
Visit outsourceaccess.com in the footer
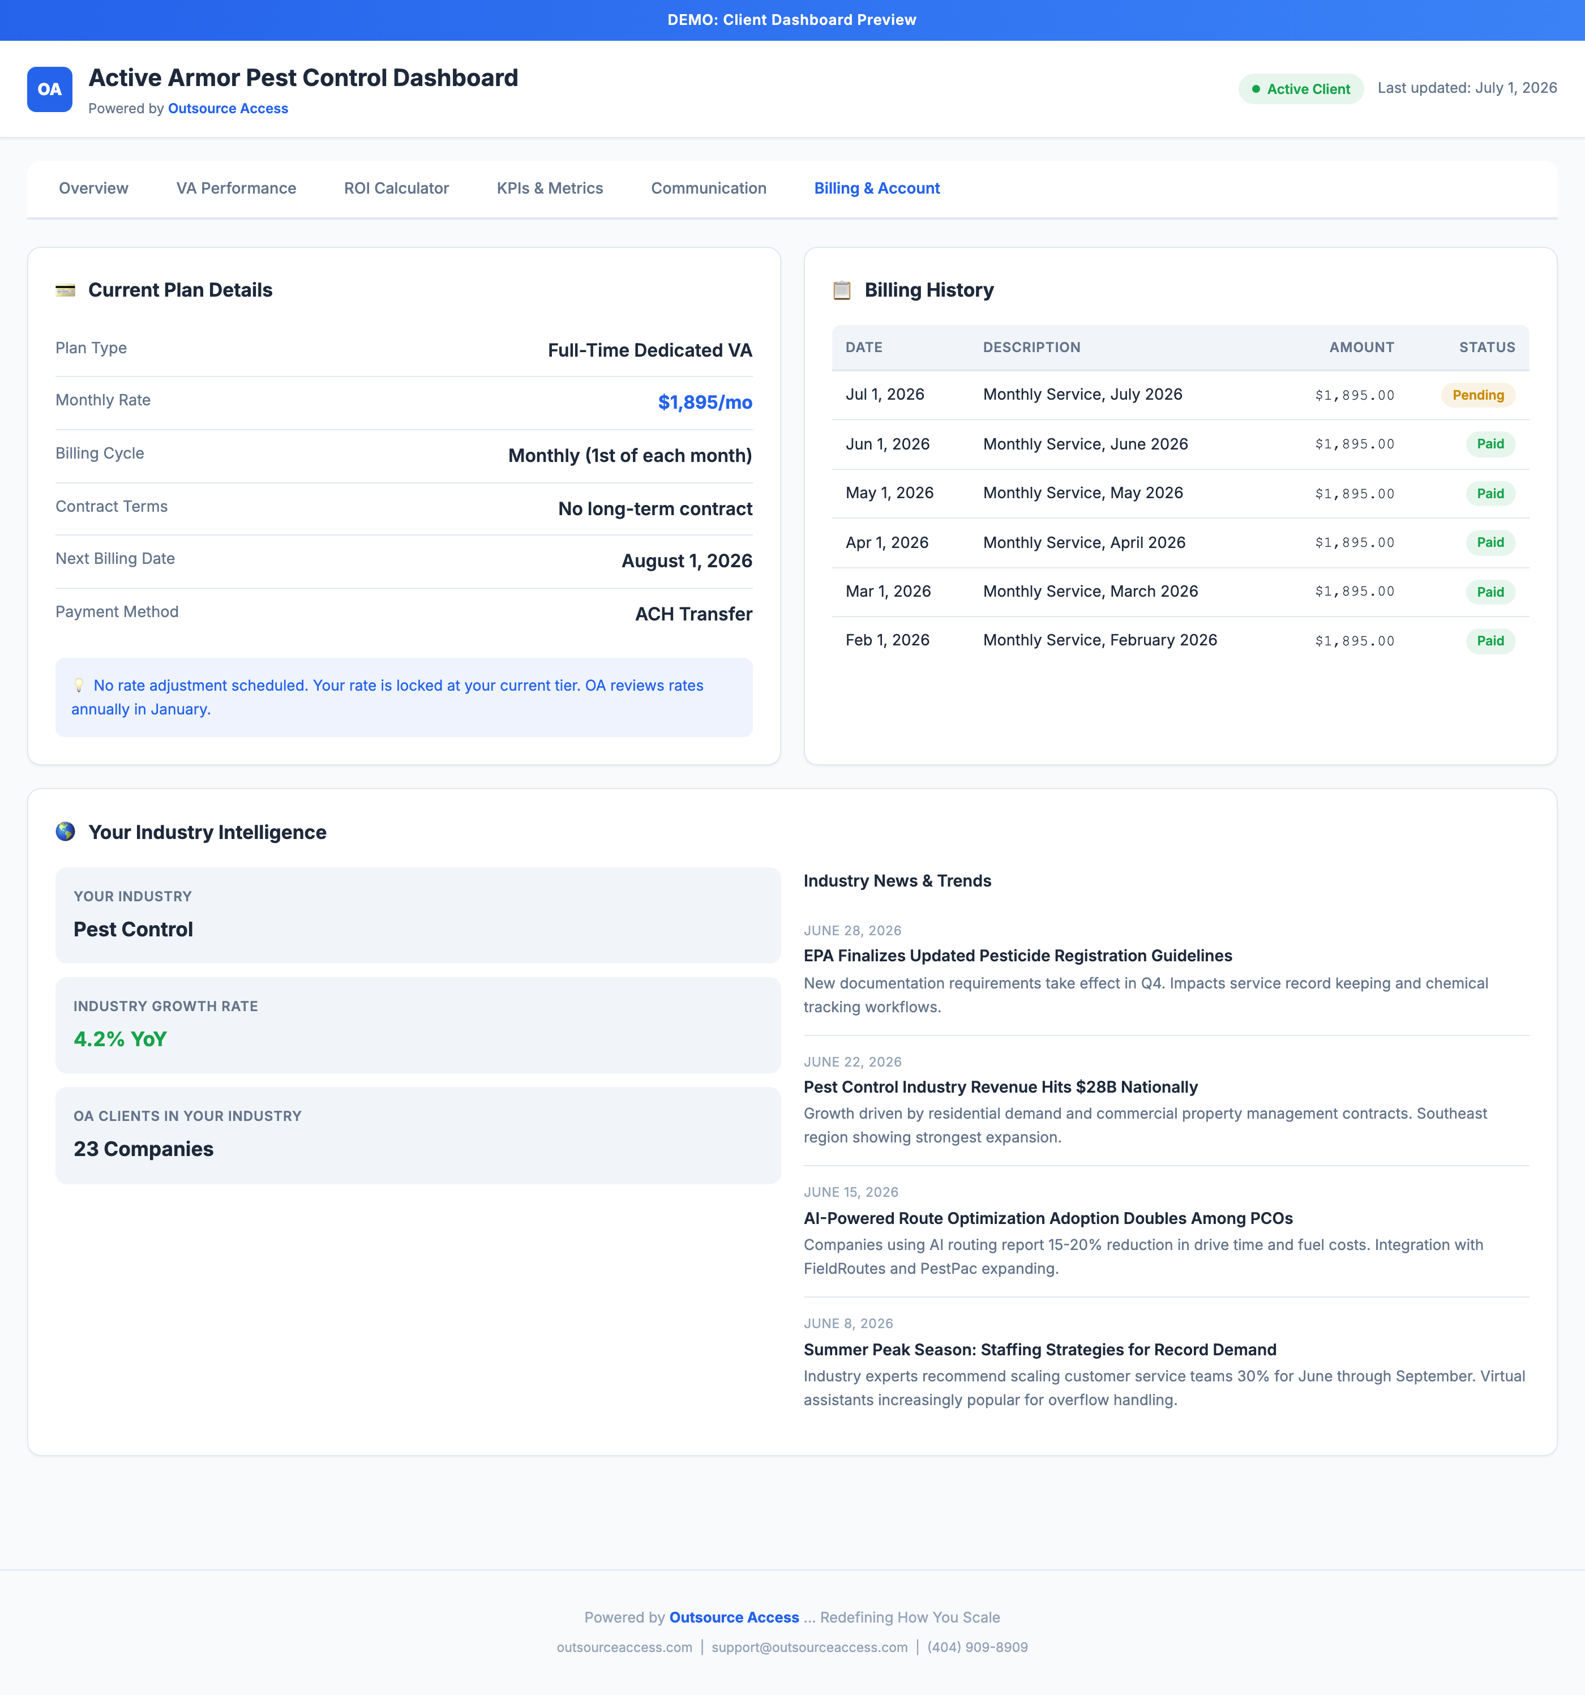624,1647
